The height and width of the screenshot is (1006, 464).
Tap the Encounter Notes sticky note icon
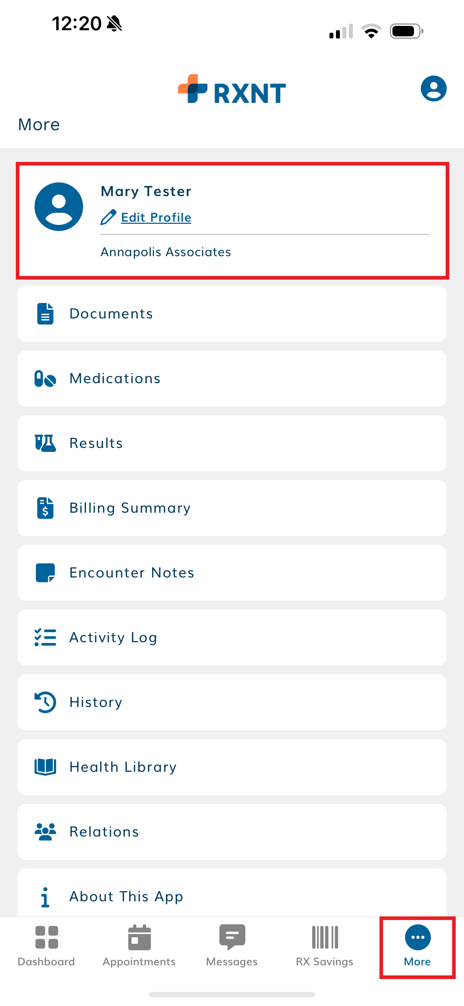[45, 573]
